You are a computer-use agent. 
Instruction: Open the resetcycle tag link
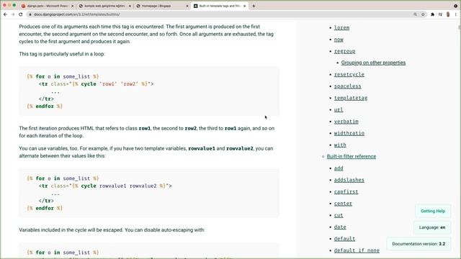(x=349, y=75)
